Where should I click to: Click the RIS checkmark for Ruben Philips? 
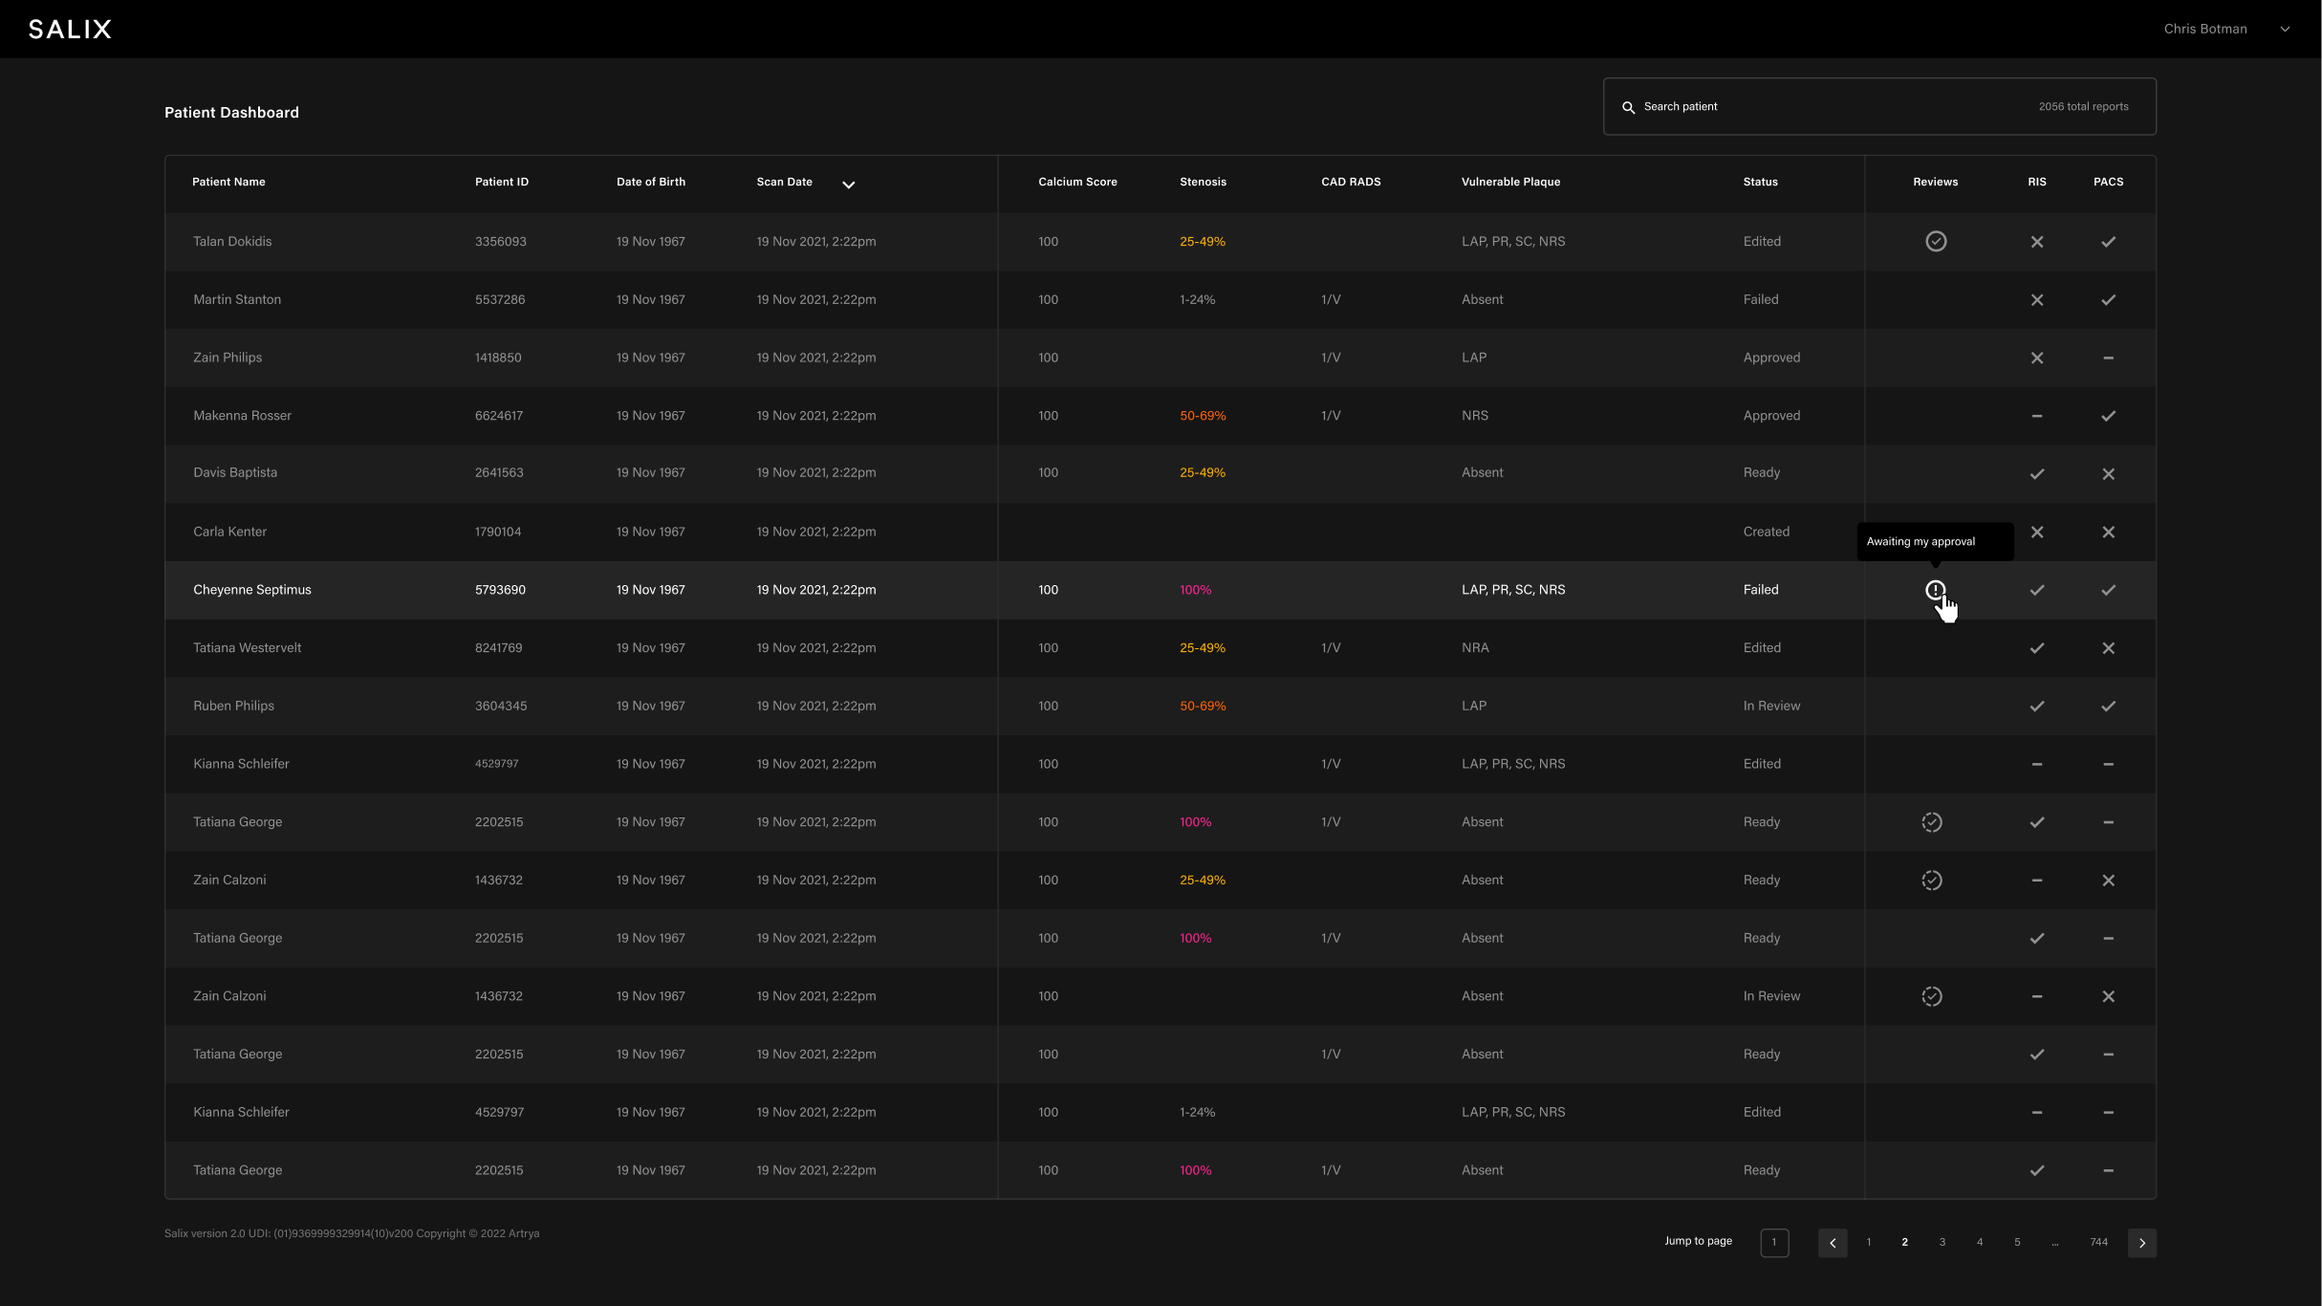click(2036, 707)
